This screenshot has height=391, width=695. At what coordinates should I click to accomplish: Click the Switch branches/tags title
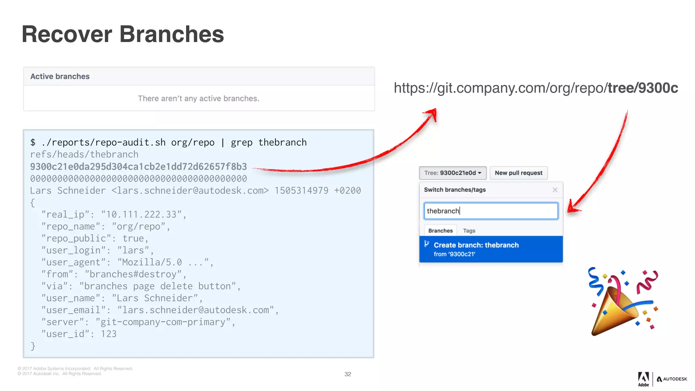pyautogui.click(x=455, y=190)
